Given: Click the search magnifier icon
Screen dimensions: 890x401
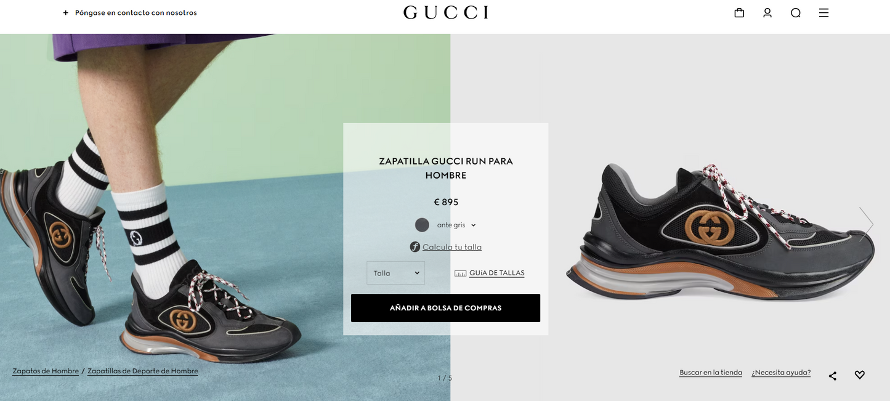Looking at the screenshot, I should pyautogui.click(x=796, y=12).
